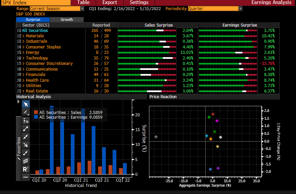This screenshot has height=194, width=296.
Task: Click the Current Season range field
Action: (55, 9)
